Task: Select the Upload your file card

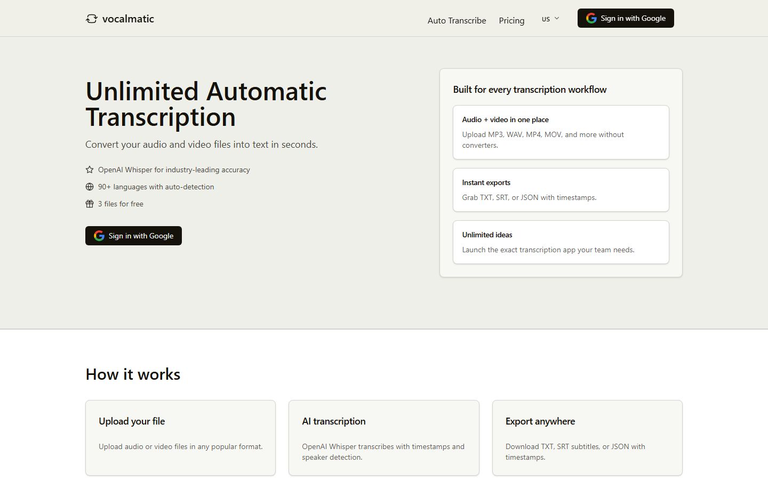Action: click(180, 438)
